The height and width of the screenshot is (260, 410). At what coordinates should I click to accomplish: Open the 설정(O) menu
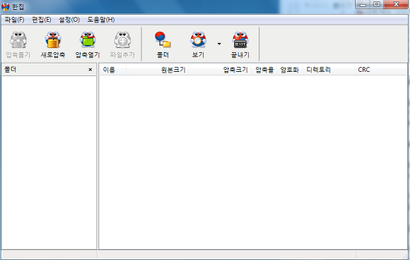coord(69,20)
